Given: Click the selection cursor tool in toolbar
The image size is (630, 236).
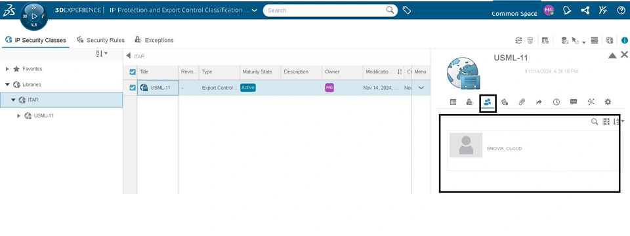Looking at the screenshot, I should (x=576, y=41).
